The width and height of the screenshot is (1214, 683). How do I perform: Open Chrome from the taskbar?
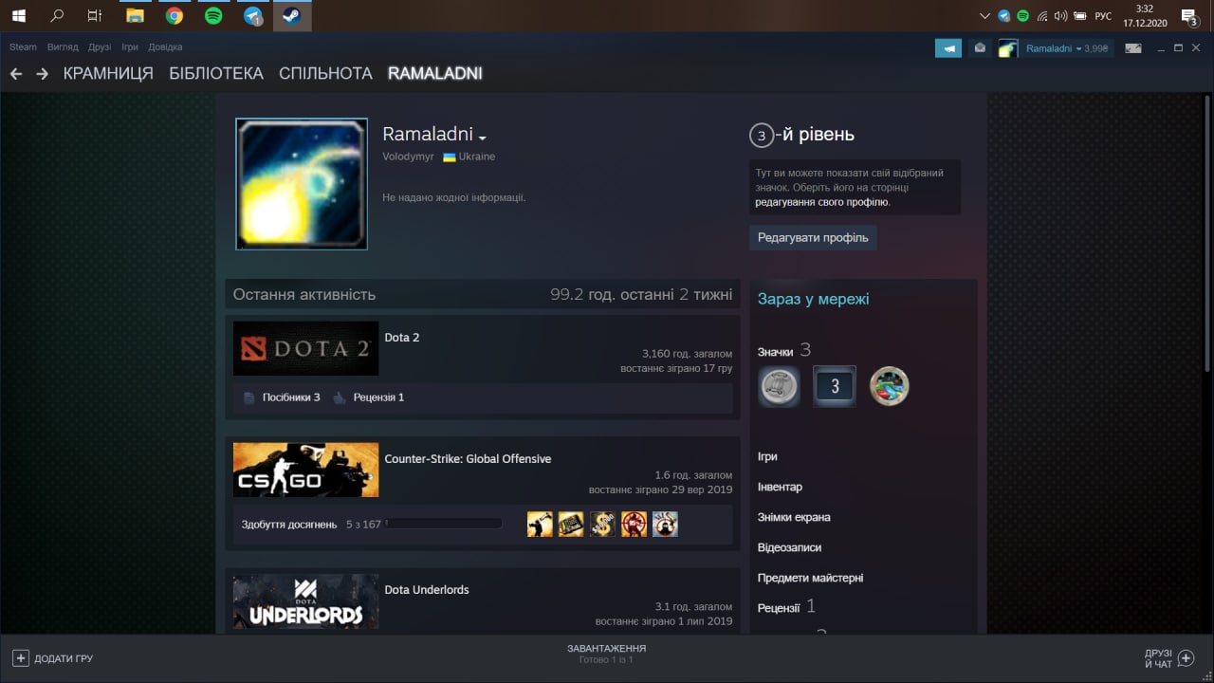point(174,15)
